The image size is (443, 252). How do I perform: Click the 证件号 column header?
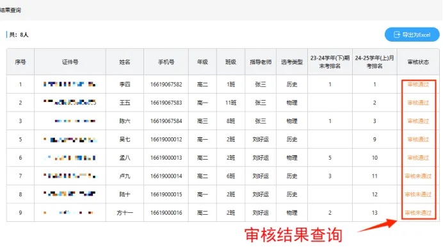[x=70, y=62]
